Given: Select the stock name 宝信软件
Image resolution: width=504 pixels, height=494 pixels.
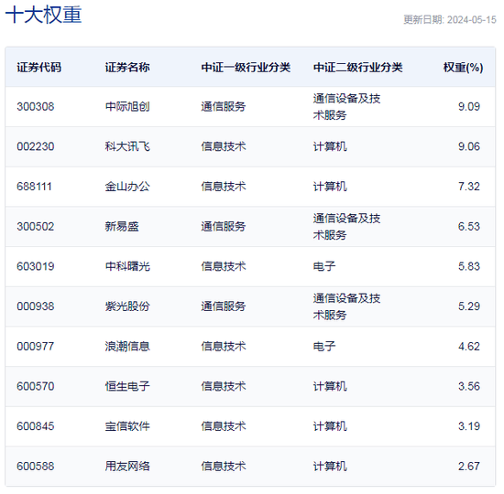Looking at the screenshot, I should click(x=127, y=426).
